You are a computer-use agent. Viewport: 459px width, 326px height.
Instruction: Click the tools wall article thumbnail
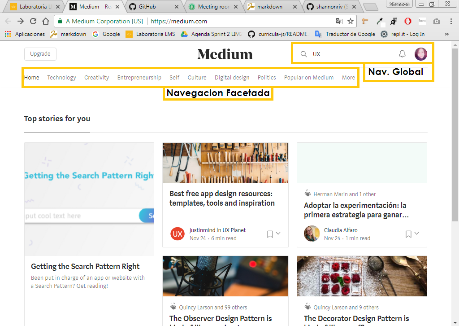coord(225,163)
